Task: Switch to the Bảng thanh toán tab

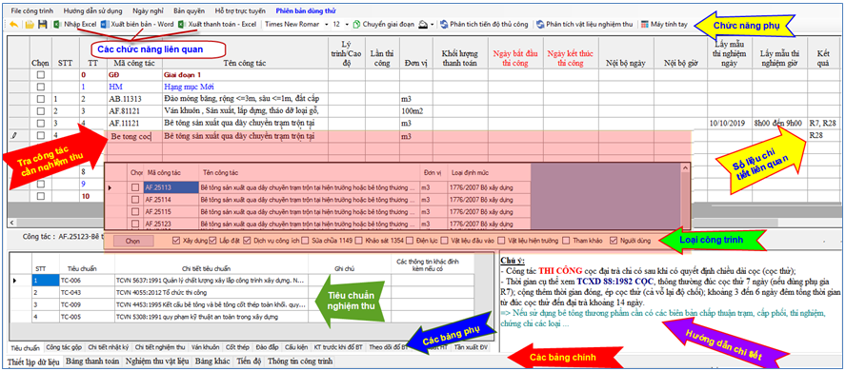Action: pyautogui.click(x=92, y=361)
